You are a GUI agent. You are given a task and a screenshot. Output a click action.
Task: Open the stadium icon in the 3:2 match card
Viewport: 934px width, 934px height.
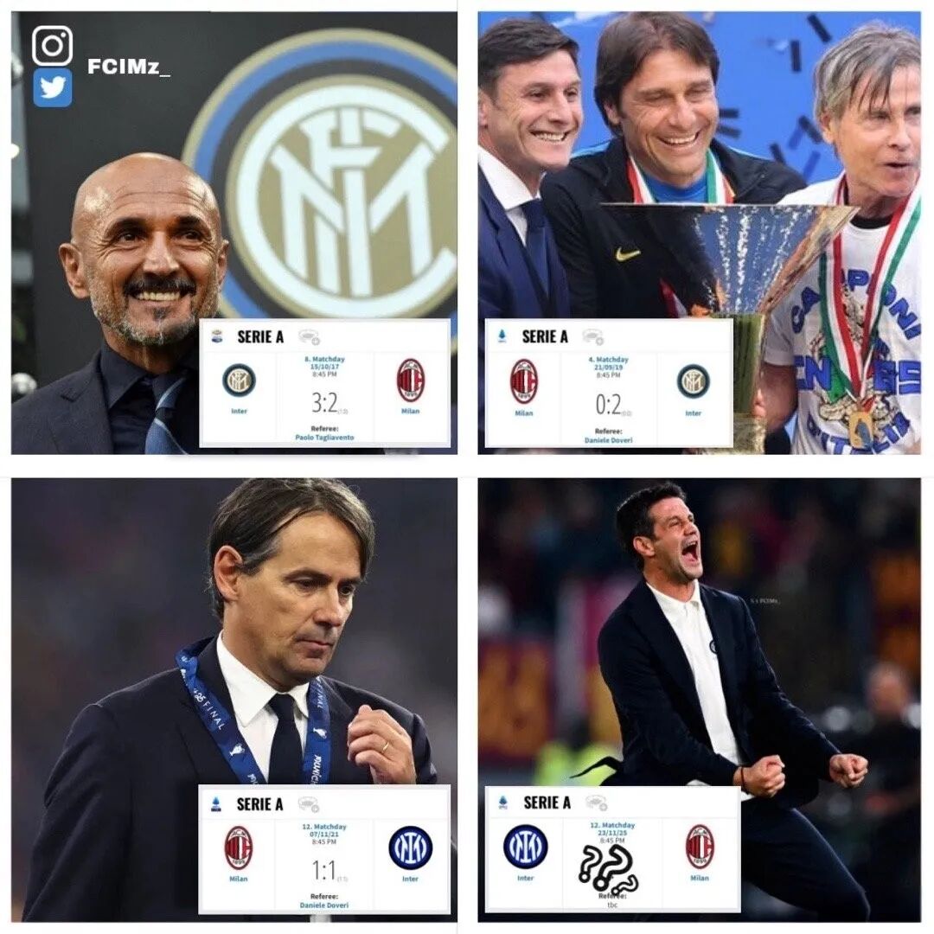309,337
